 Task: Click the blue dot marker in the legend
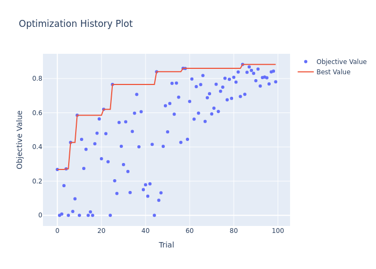306,62
